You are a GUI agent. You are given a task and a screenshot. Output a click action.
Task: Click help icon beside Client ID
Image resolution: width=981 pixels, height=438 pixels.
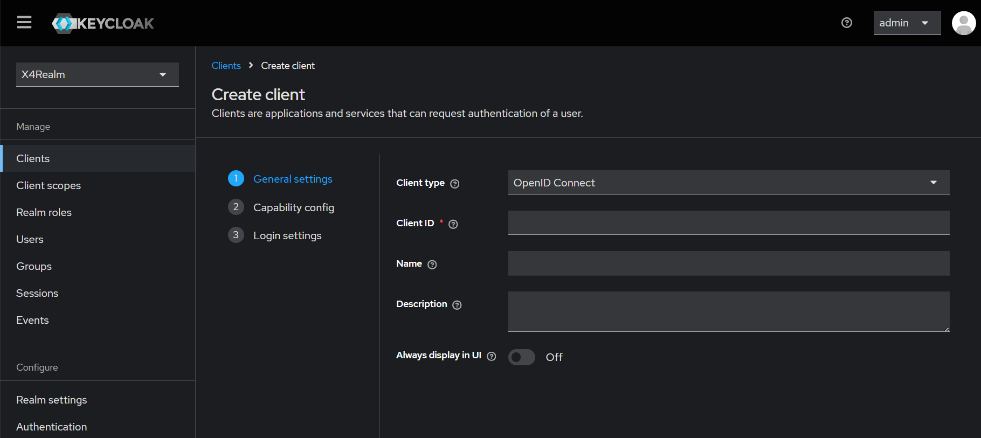[x=453, y=224]
